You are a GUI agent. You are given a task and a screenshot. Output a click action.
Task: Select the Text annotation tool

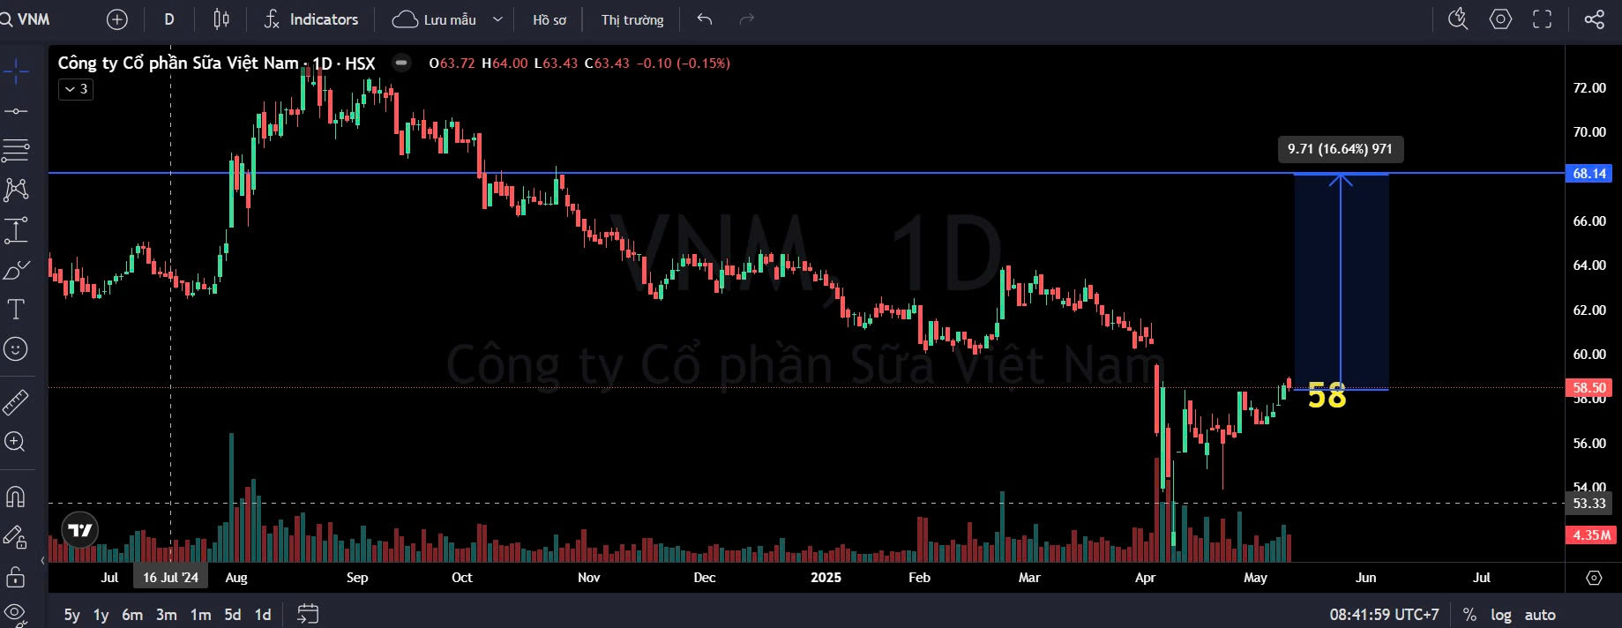[16, 310]
